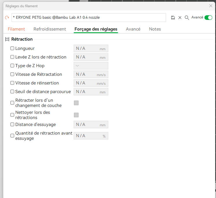Viewport: 216px width, 198px height.
Task: Open the filament preset name combo box
Action: click(x=89, y=18)
